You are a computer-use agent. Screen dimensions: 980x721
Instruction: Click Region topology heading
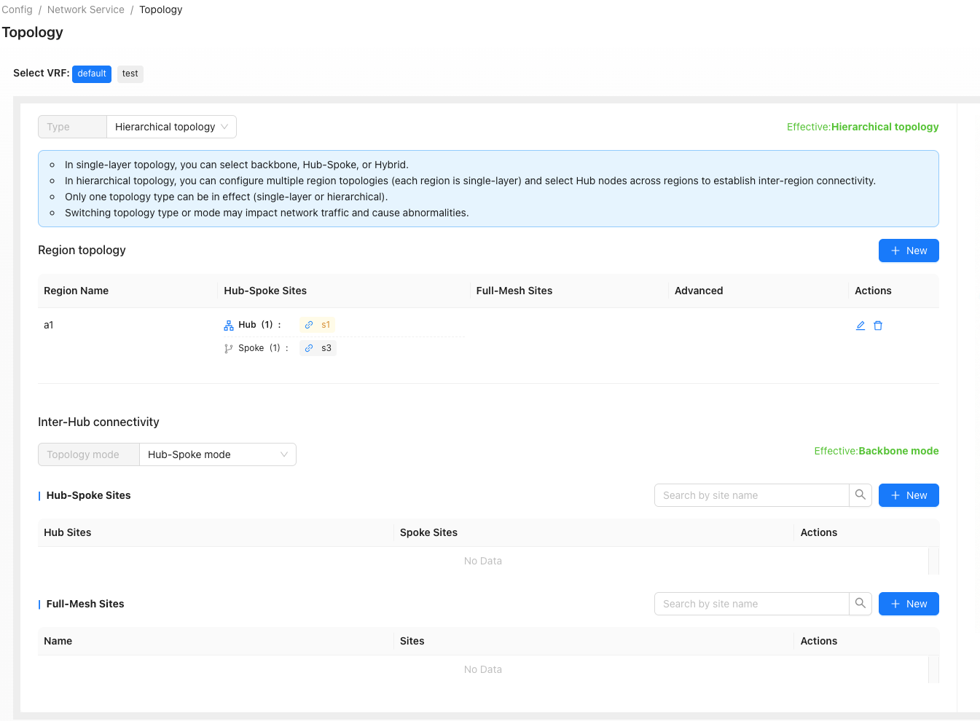tap(82, 250)
